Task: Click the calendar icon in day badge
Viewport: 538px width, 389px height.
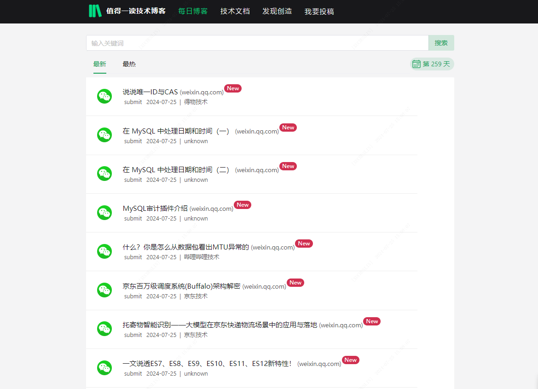Action: click(416, 64)
